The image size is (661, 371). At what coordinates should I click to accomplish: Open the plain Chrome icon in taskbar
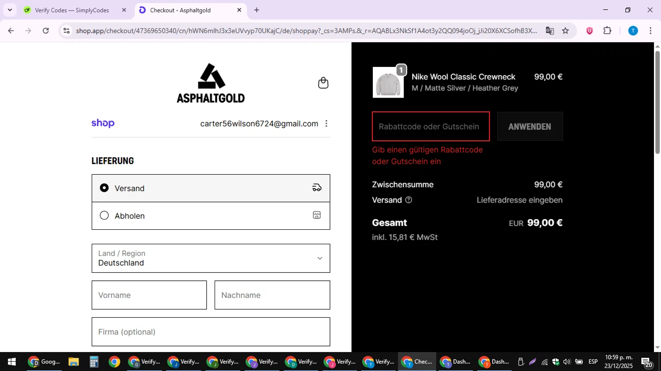point(114,362)
